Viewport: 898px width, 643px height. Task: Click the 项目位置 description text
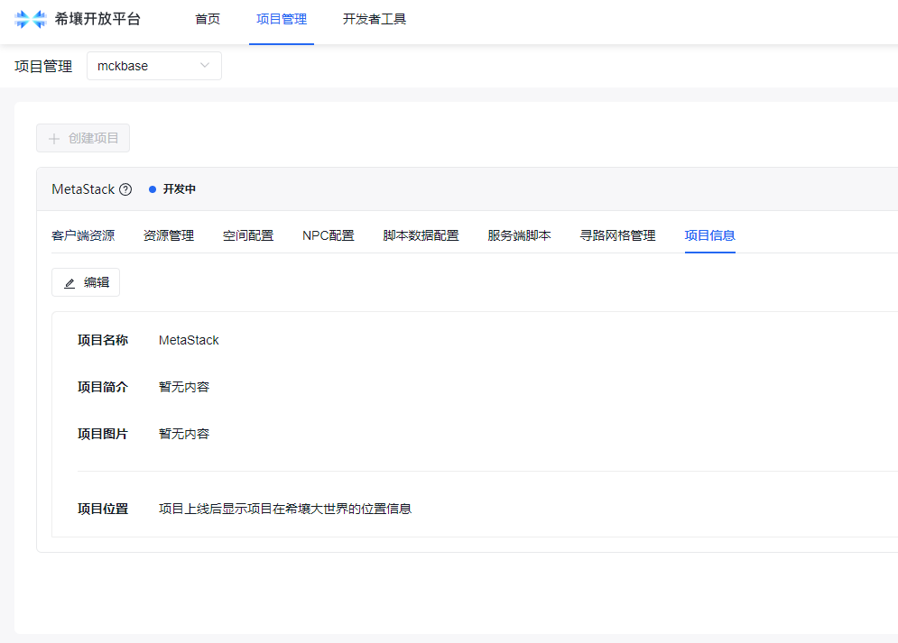[285, 509]
